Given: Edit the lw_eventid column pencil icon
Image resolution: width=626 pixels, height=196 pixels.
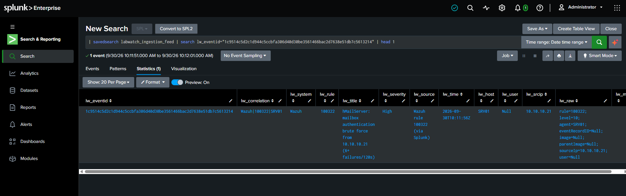Looking at the screenshot, I should [x=231, y=101].
